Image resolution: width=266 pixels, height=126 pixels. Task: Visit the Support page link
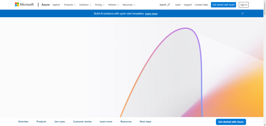[188, 5]
